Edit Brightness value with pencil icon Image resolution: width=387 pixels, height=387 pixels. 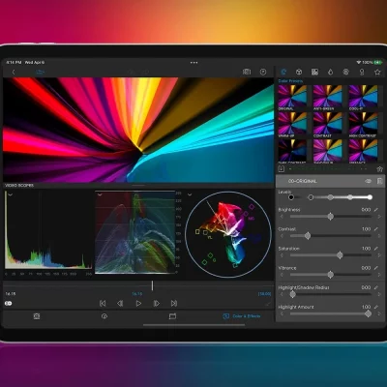pyautogui.click(x=376, y=210)
